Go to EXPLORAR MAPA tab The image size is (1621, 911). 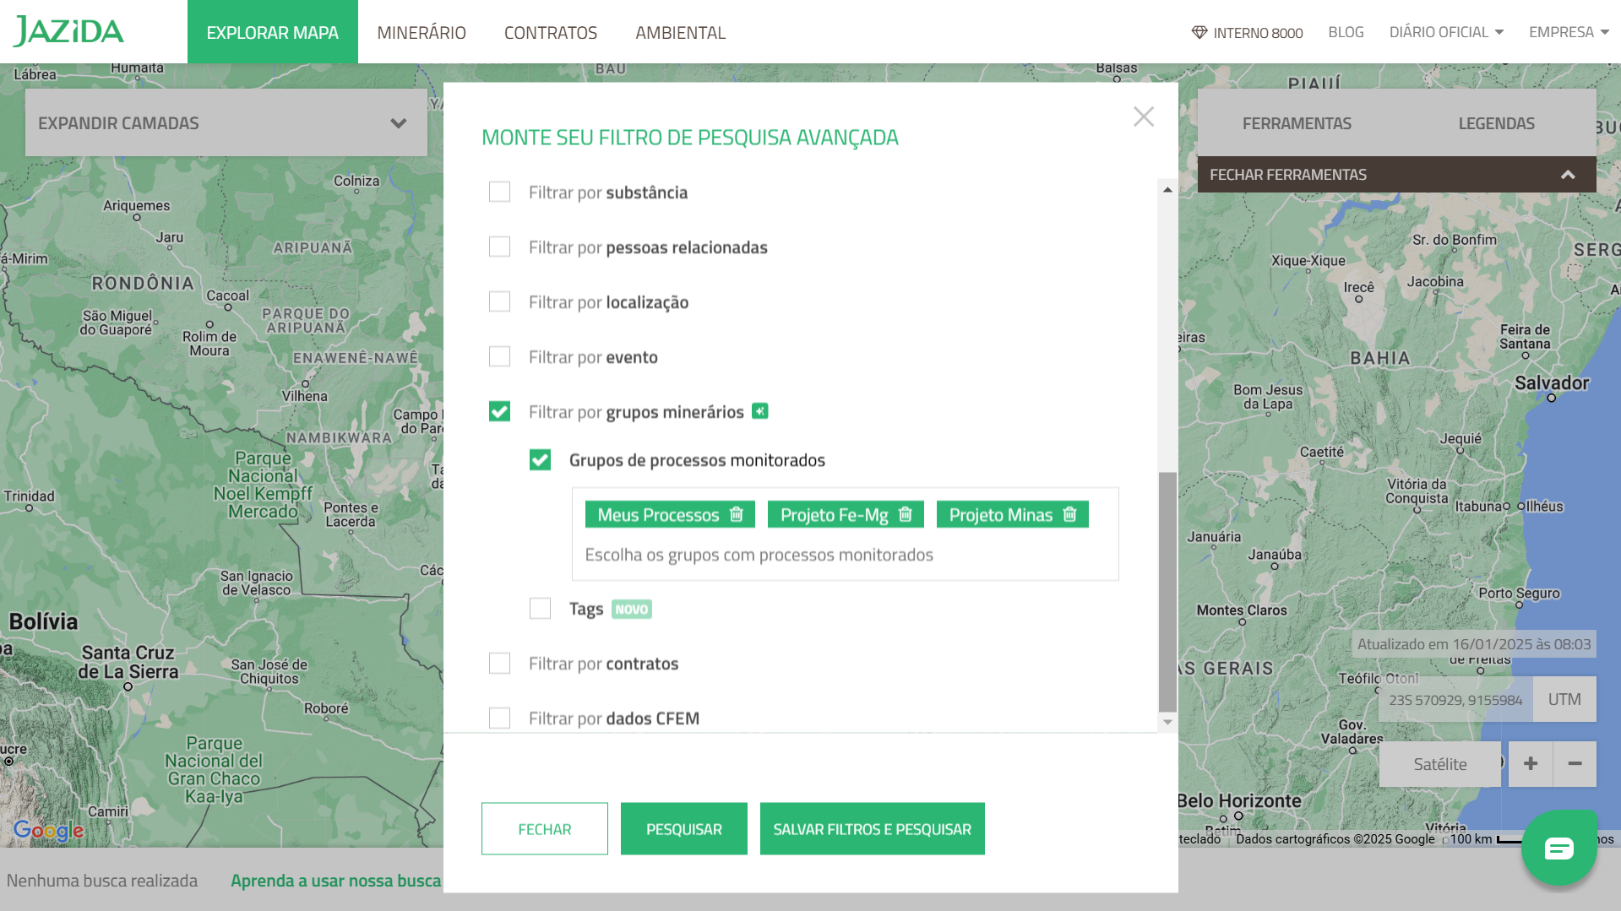tap(272, 32)
